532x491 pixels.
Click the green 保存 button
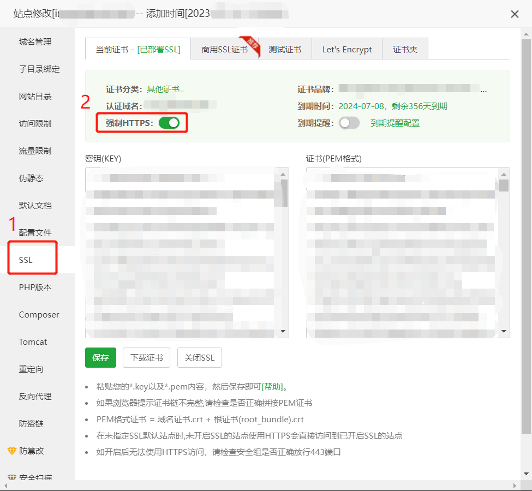[100, 358]
